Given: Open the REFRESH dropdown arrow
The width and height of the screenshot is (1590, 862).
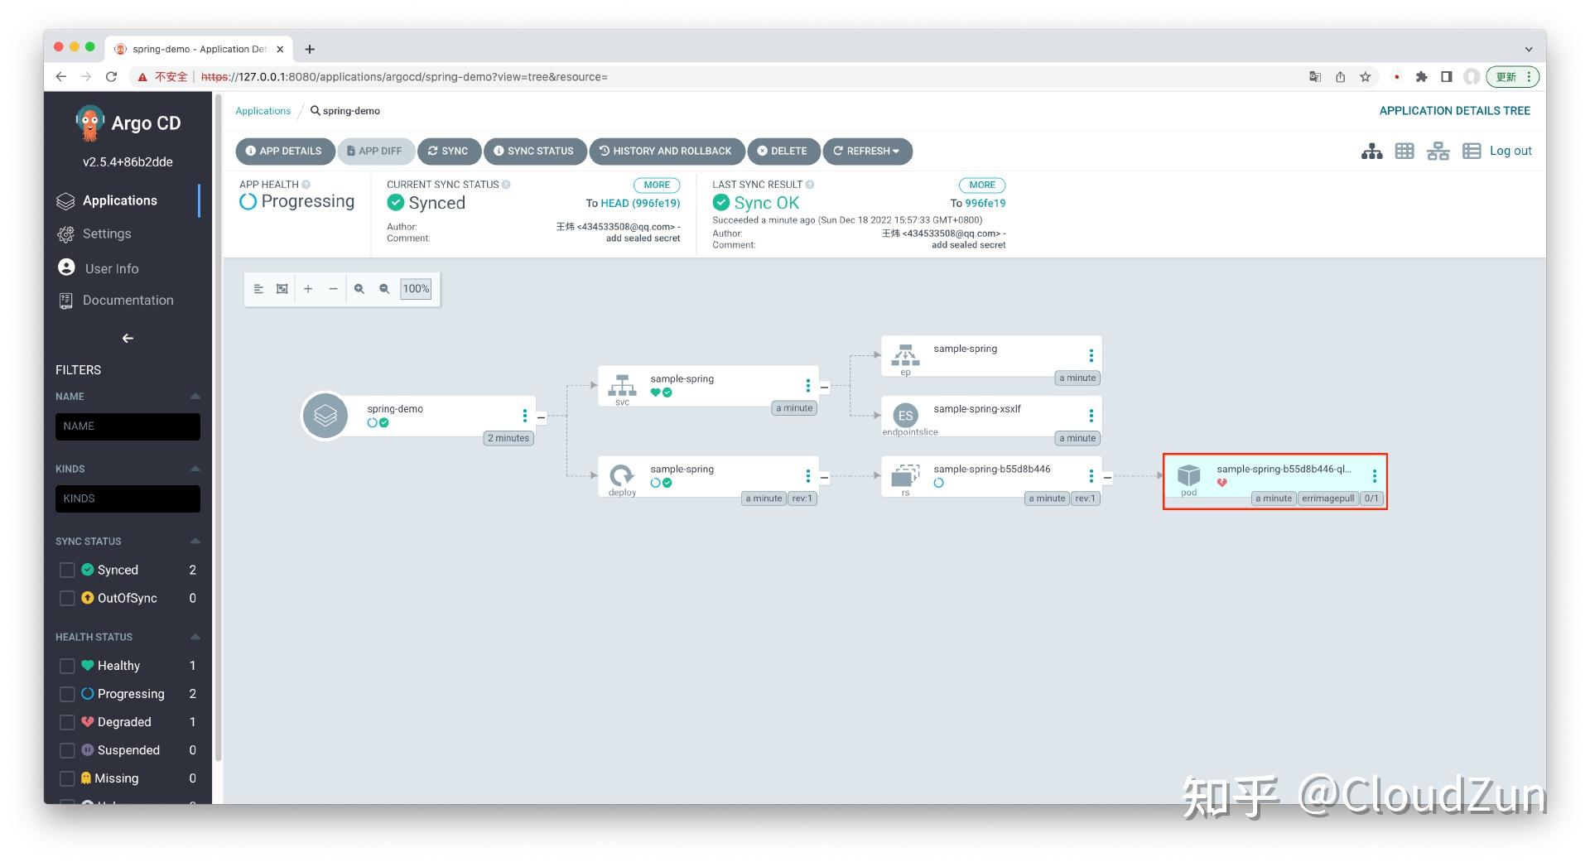Looking at the screenshot, I should point(894,151).
